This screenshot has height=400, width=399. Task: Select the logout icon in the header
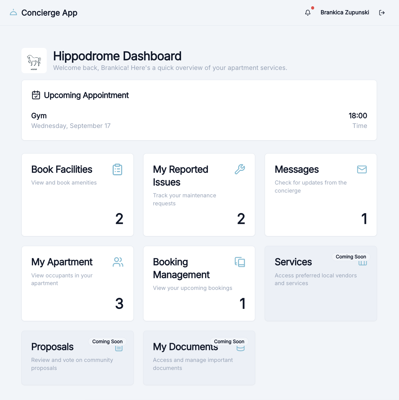coord(382,12)
